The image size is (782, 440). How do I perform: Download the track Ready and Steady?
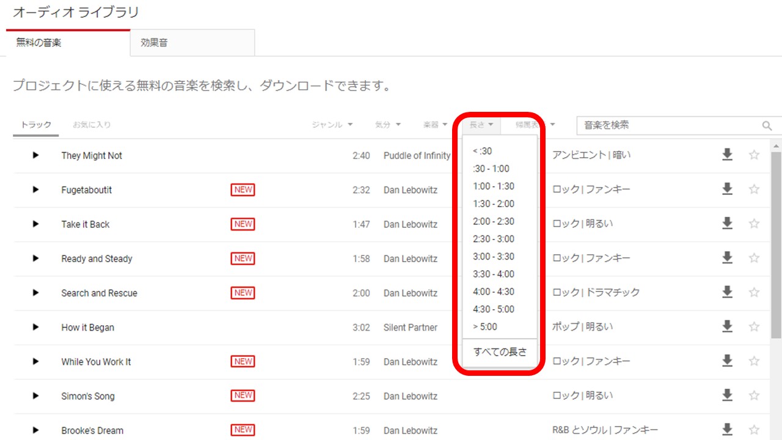727,258
